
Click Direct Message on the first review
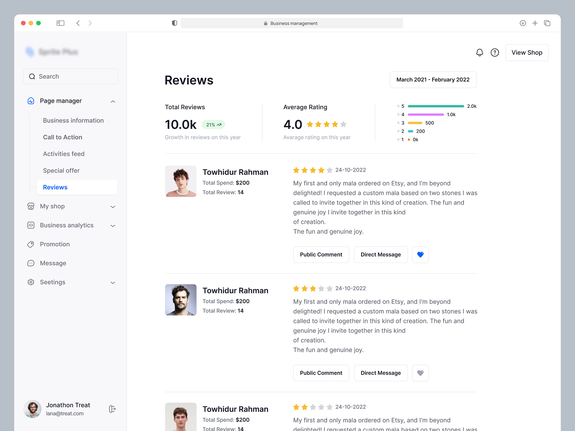[381, 255]
